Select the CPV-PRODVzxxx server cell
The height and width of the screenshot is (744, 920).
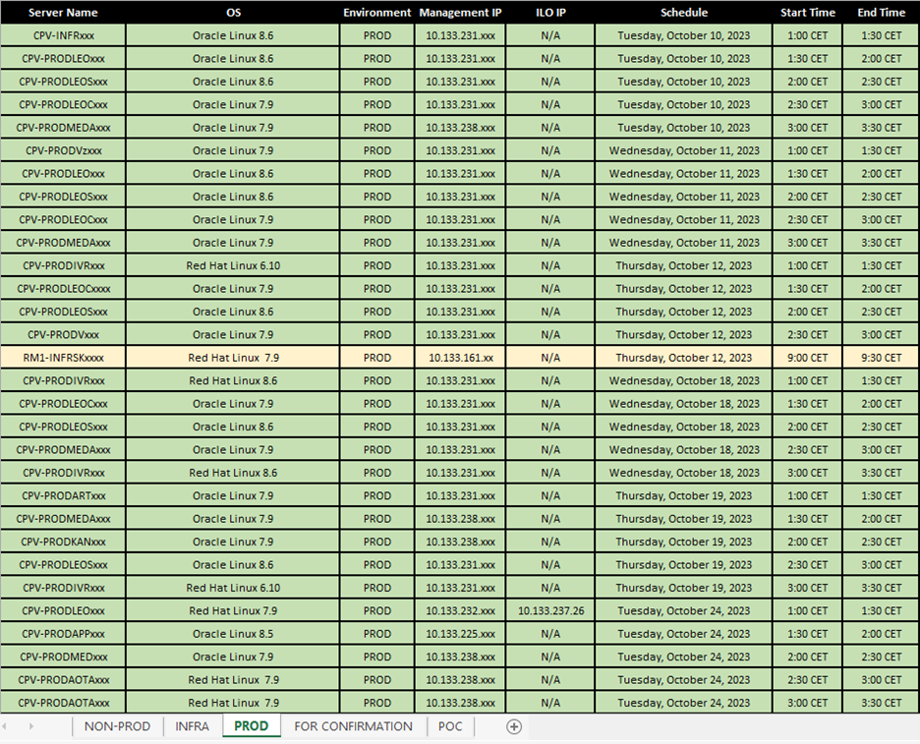pos(63,150)
